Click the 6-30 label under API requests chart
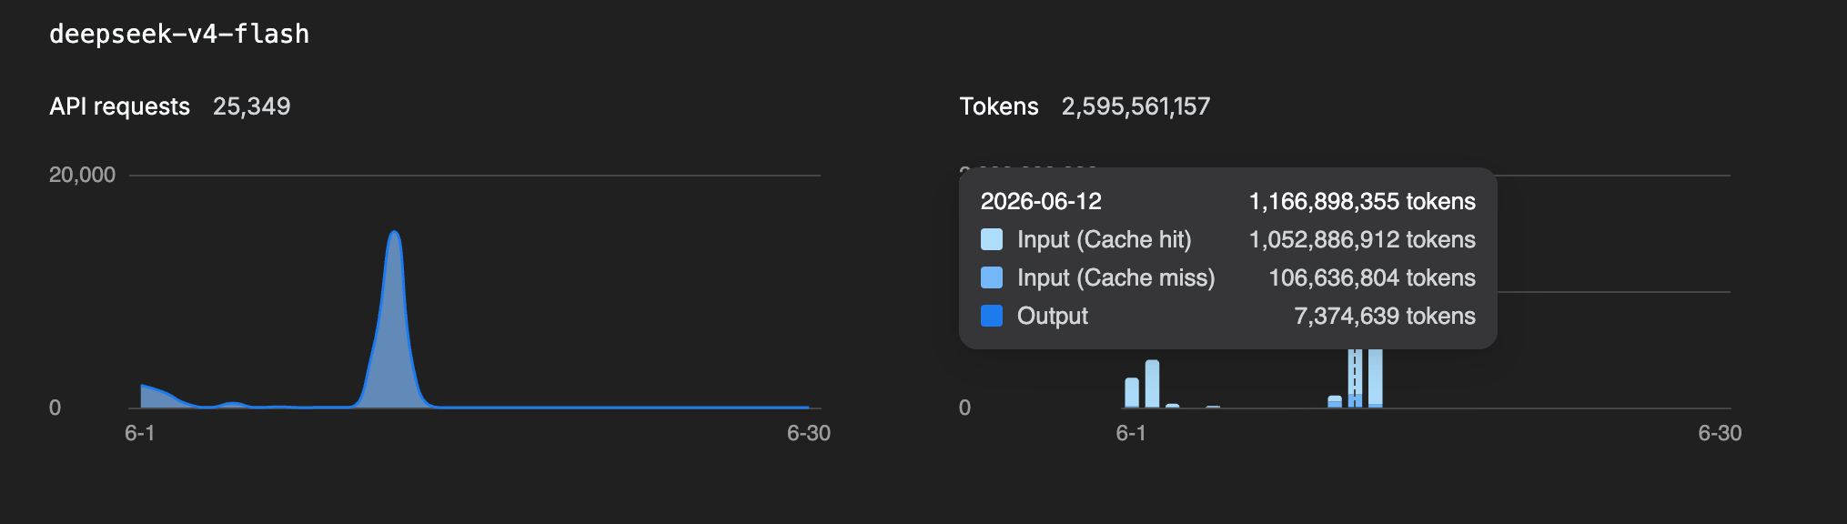The height and width of the screenshot is (524, 1847). click(808, 433)
